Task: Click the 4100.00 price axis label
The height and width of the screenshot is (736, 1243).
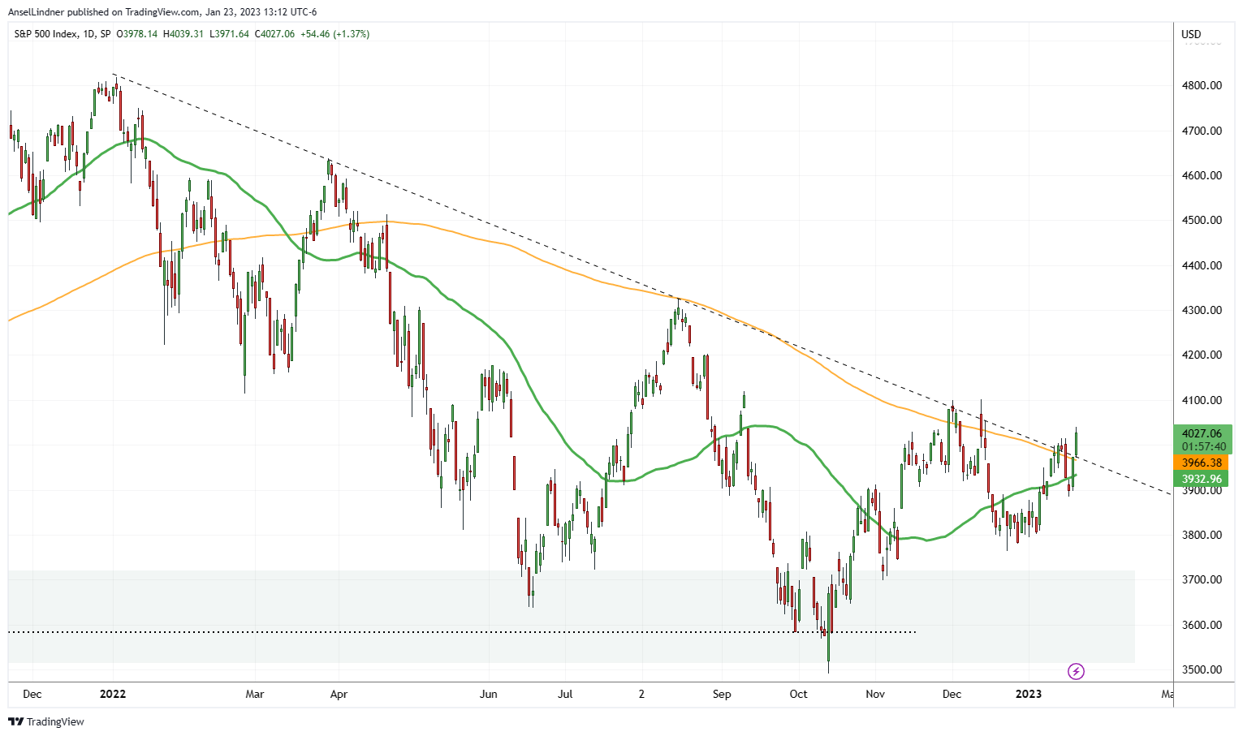Action: click(x=1202, y=400)
